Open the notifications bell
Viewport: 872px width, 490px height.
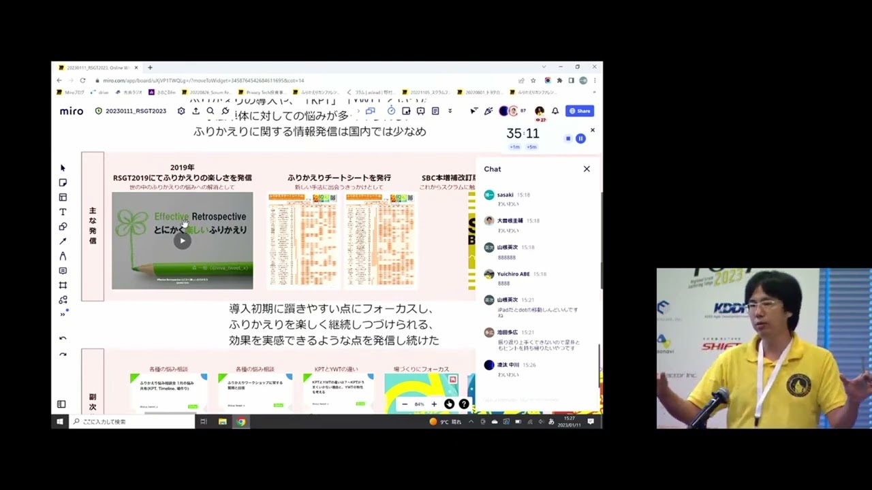(555, 111)
